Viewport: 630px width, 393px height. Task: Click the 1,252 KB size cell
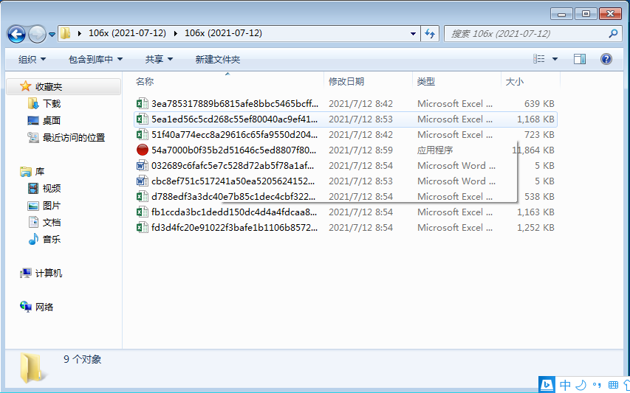[x=535, y=228]
